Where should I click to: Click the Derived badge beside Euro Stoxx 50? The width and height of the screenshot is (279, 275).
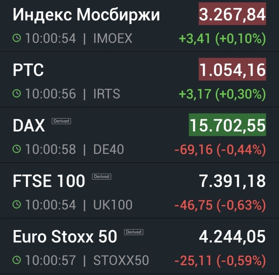pos(134,232)
